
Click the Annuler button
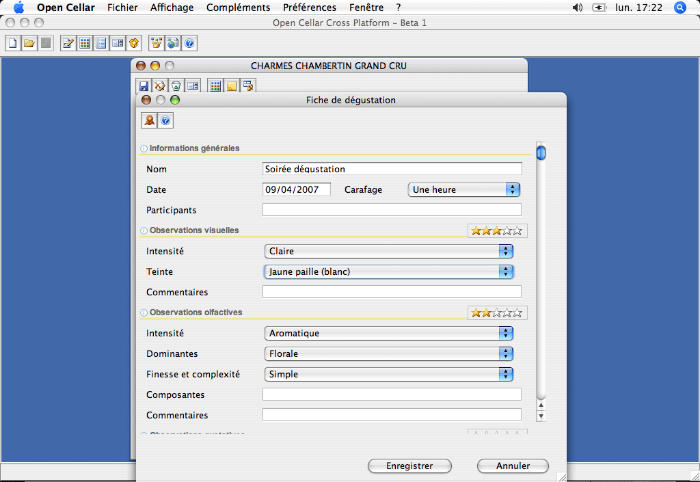(x=513, y=466)
